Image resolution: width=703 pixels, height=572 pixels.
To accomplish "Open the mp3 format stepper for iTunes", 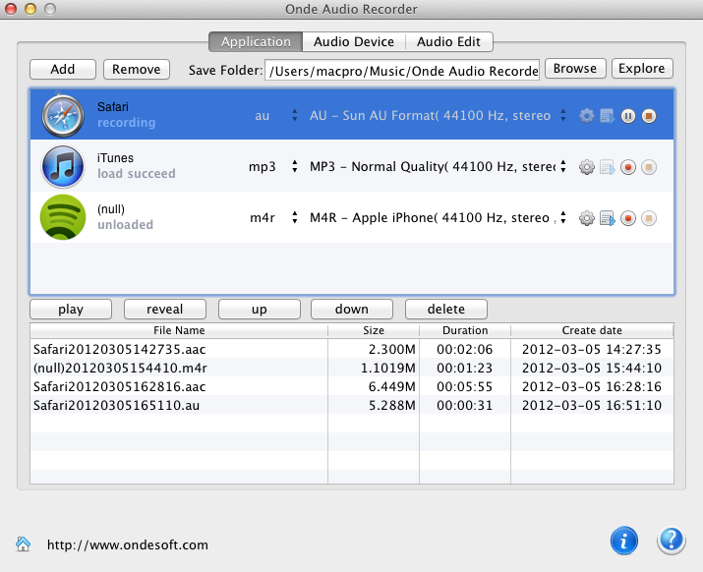I will coord(295,166).
